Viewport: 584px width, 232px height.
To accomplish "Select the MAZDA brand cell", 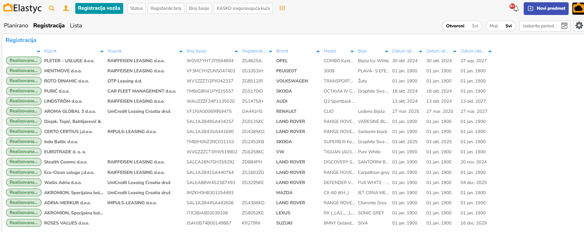I will pyautogui.click(x=284, y=193).
